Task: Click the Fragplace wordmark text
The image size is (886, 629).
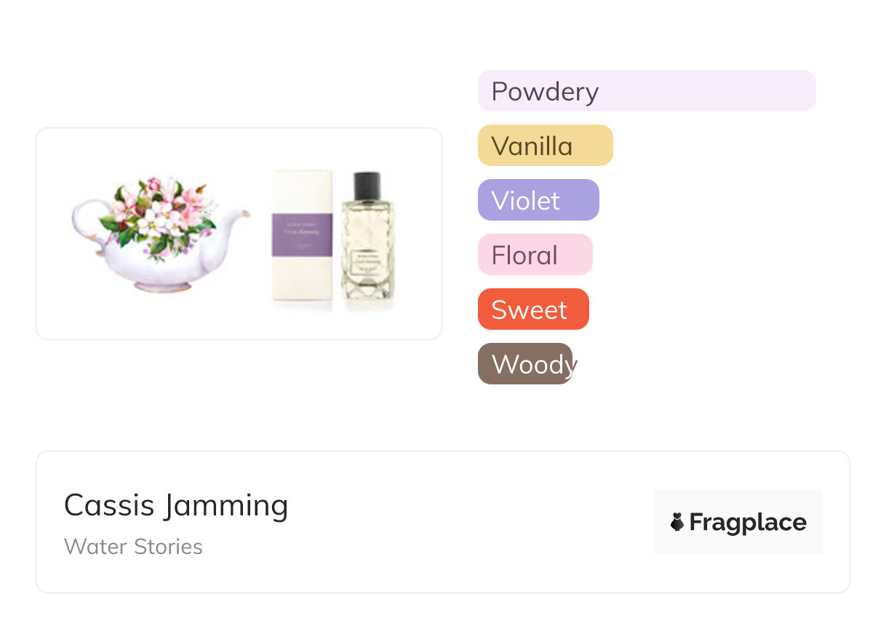Action: 748,522
